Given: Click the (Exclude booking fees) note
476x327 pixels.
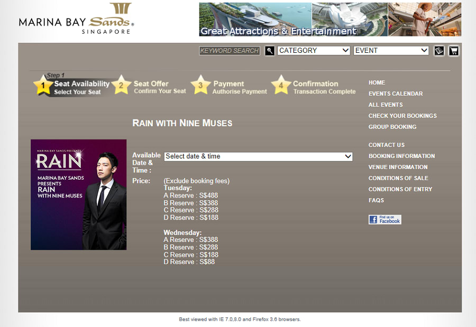Looking at the screenshot, I should [197, 181].
